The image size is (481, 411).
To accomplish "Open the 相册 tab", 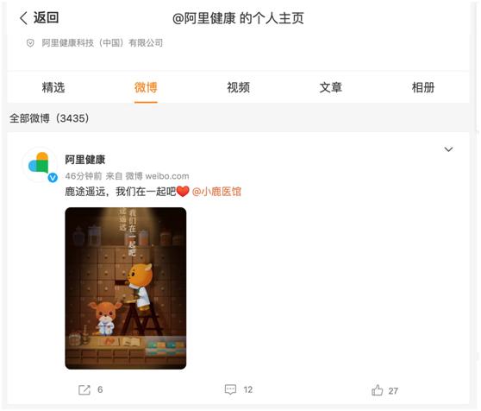I will [423, 87].
